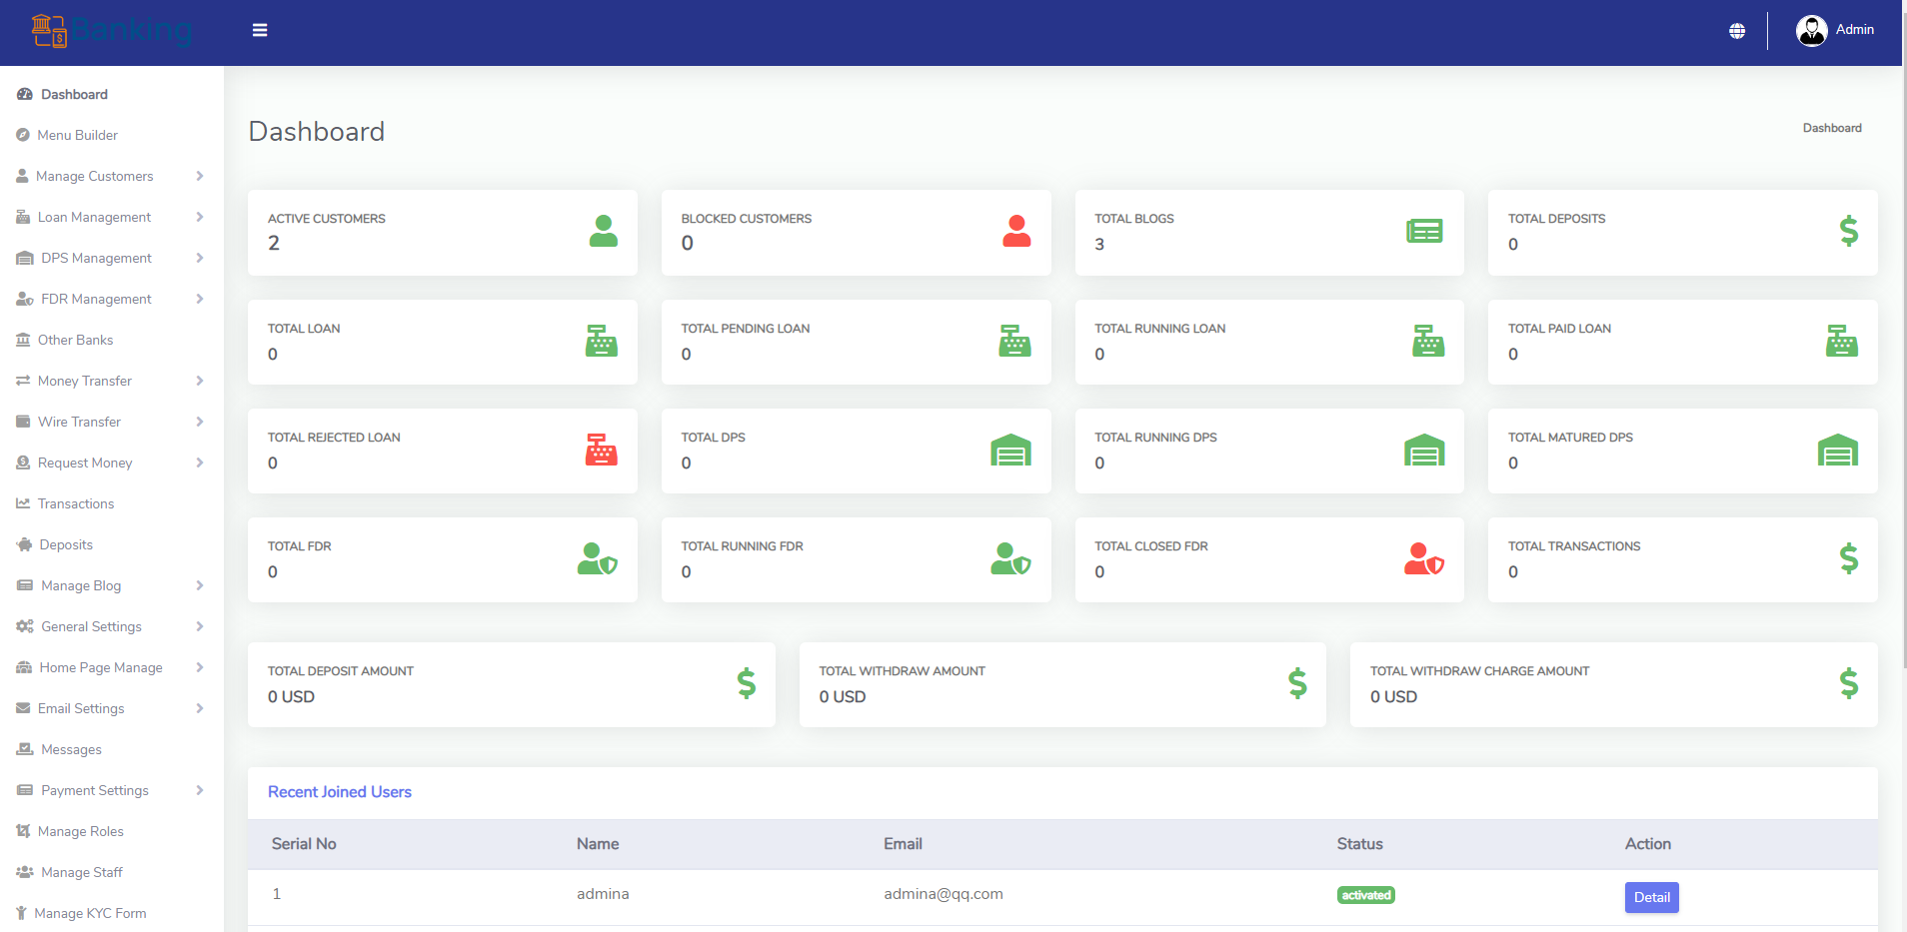Click the Dashboard breadcrumb link
The image size is (1907, 932).
[1831, 128]
